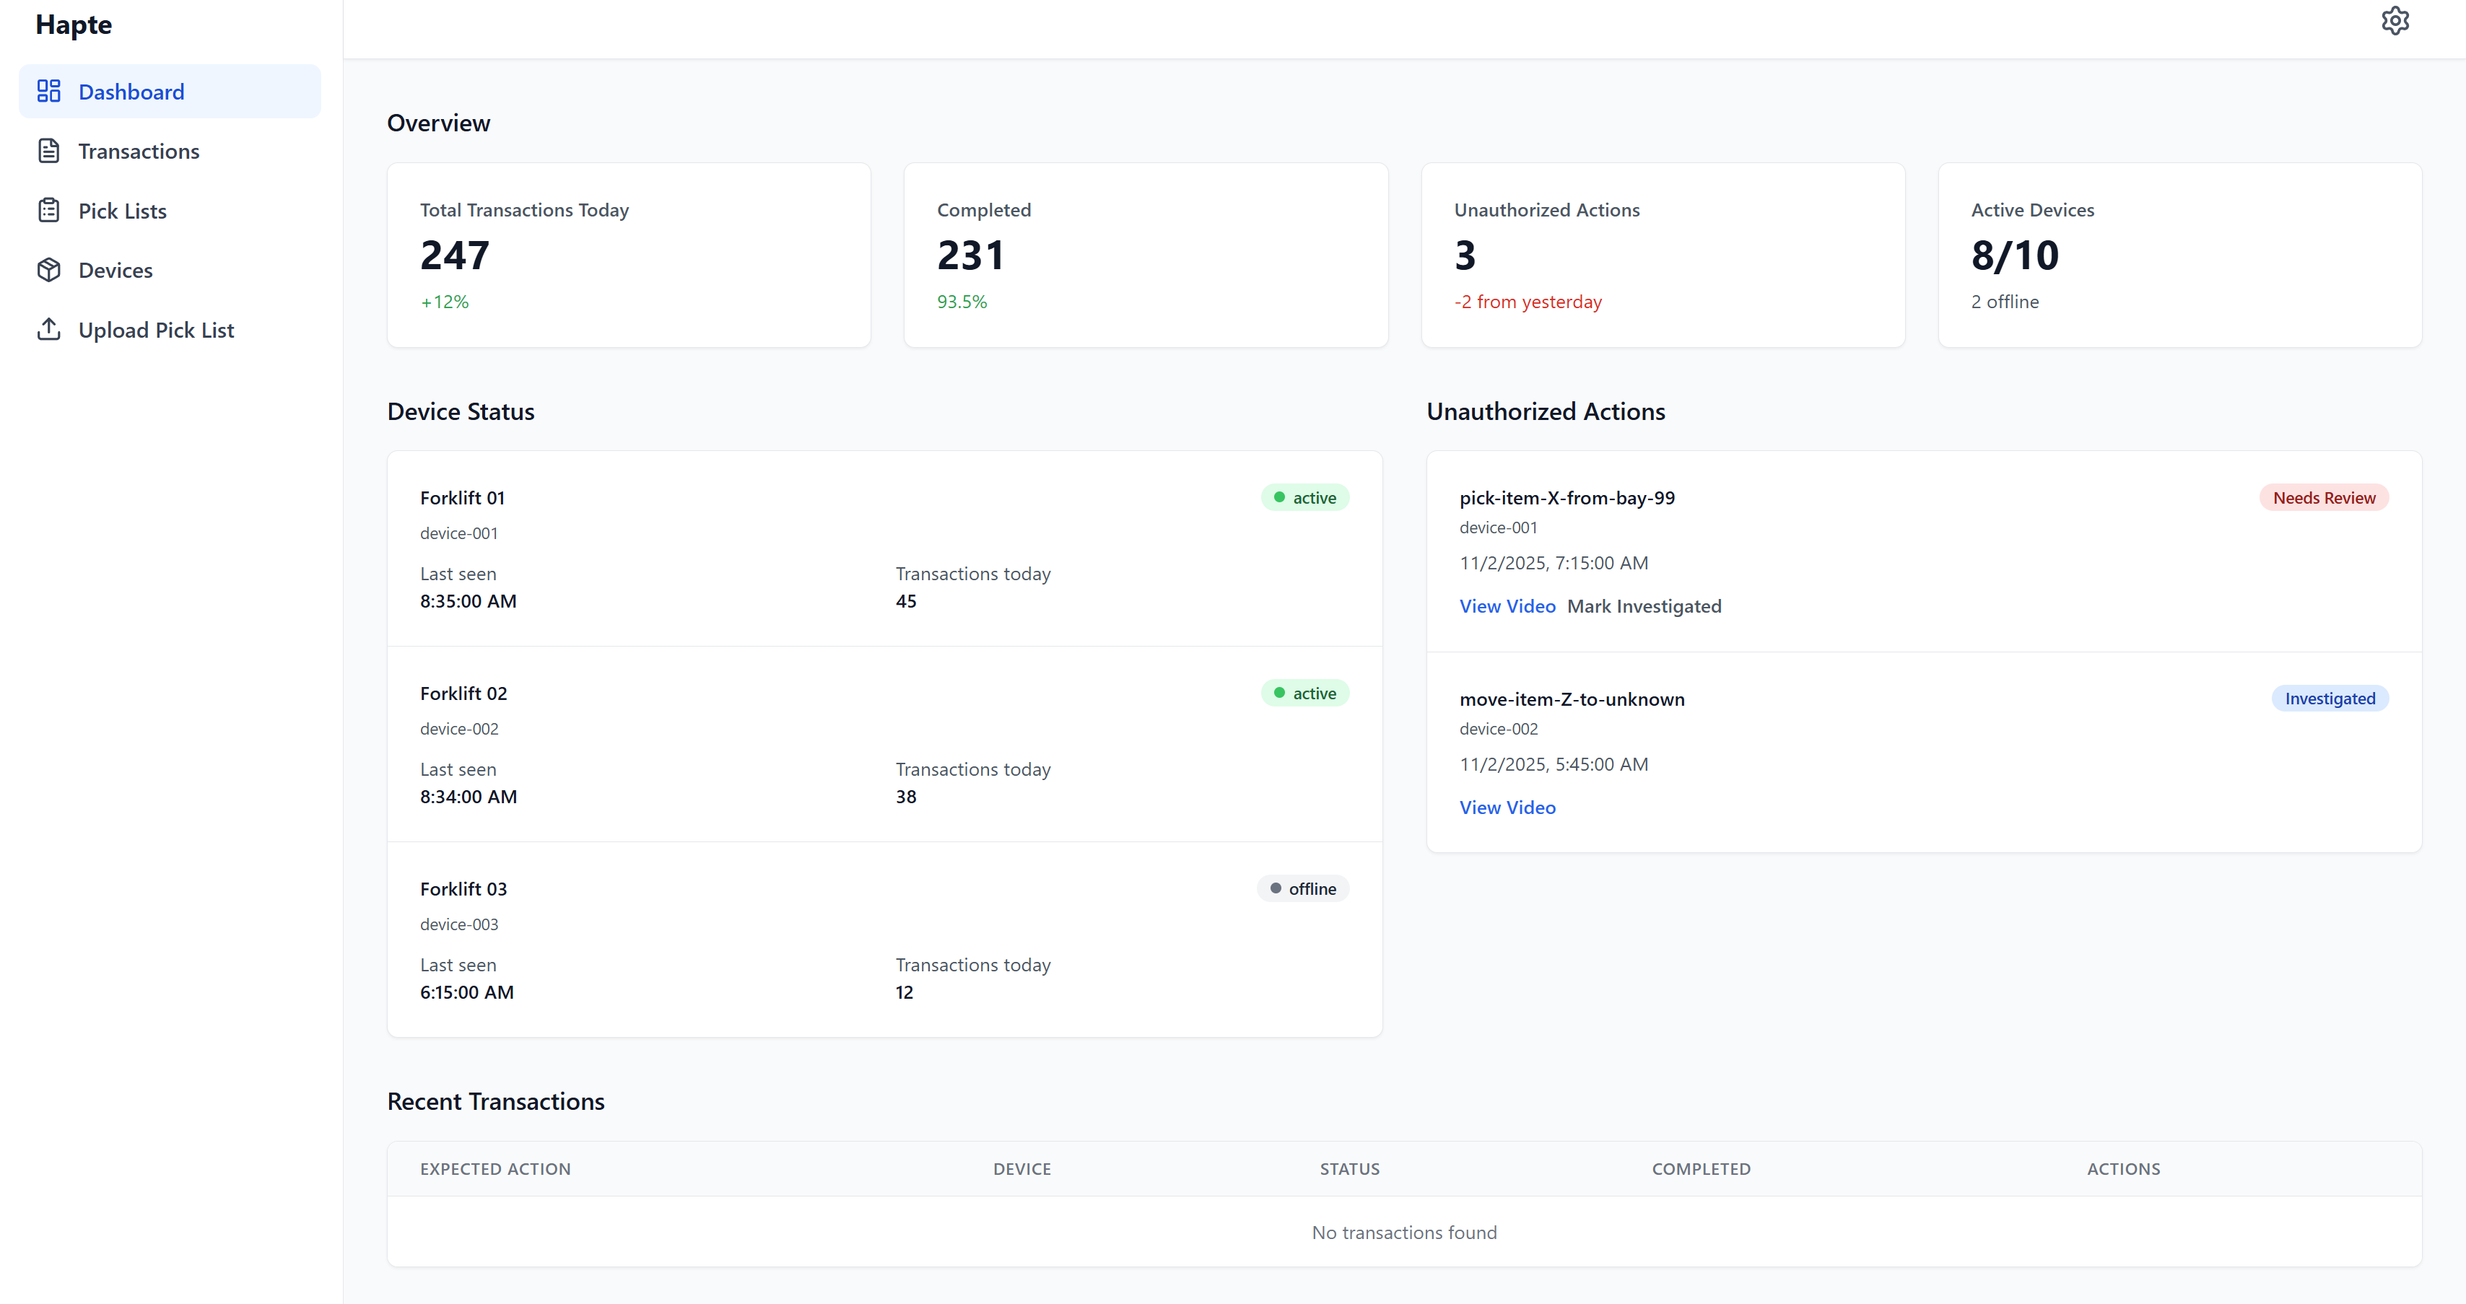Click the Completed 231 overview card

(x=1145, y=255)
